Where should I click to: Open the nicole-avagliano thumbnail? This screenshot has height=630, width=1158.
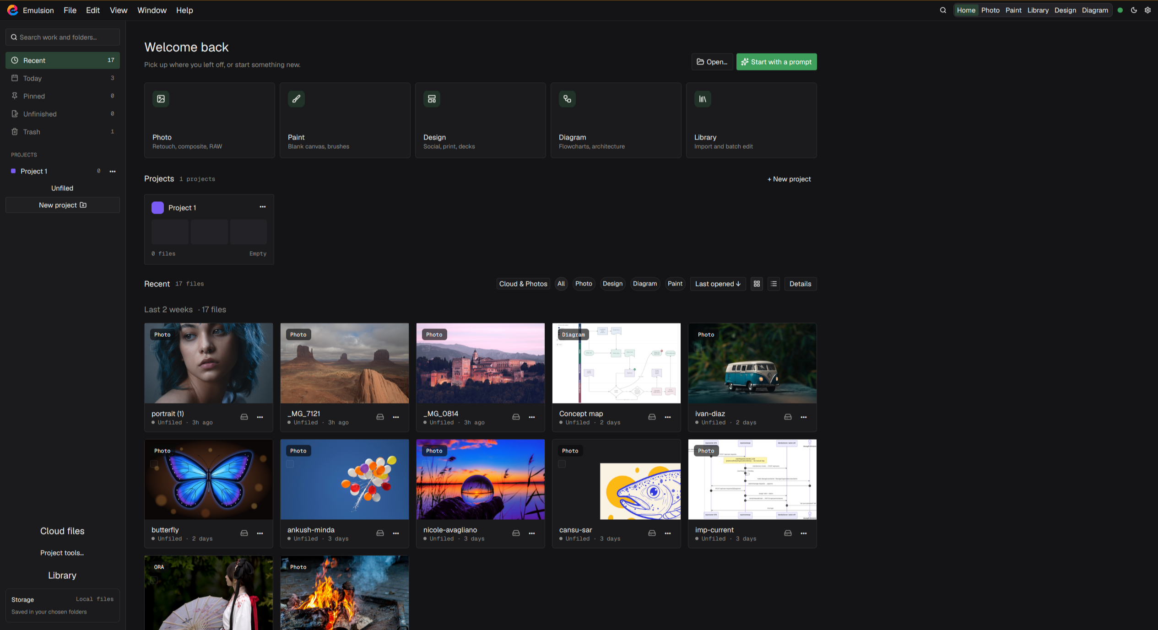pyautogui.click(x=481, y=479)
